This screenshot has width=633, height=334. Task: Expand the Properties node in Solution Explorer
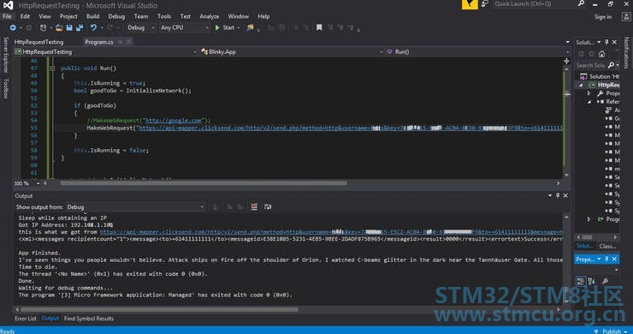click(x=589, y=93)
